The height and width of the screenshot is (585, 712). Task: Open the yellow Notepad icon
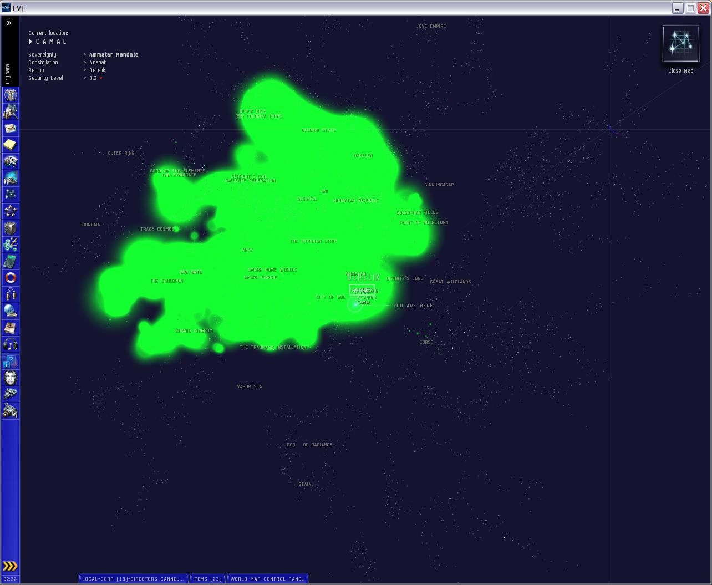tap(10, 145)
